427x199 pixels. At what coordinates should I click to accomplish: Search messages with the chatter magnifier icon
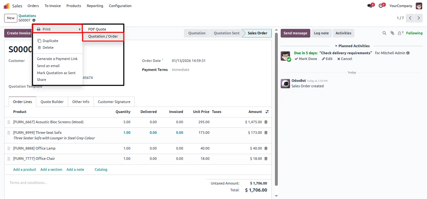pyautogui.click(x=384, y=33)
